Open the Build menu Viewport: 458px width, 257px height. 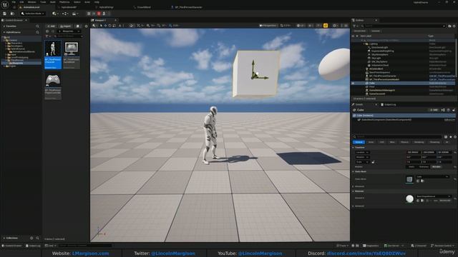[x=53, y=2]
